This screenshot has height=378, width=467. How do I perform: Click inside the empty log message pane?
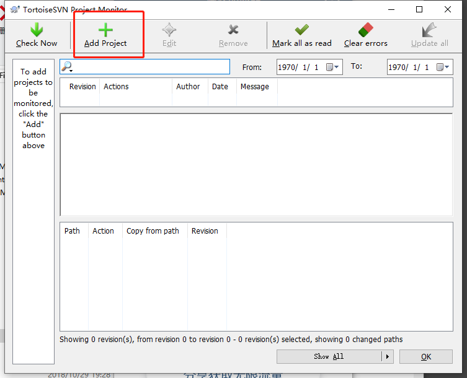[256, 165]
